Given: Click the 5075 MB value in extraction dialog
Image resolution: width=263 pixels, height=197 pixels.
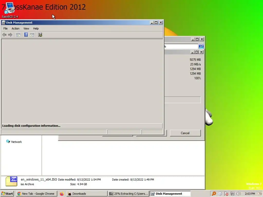Looking at the screenshot, I should pos(195,60).
